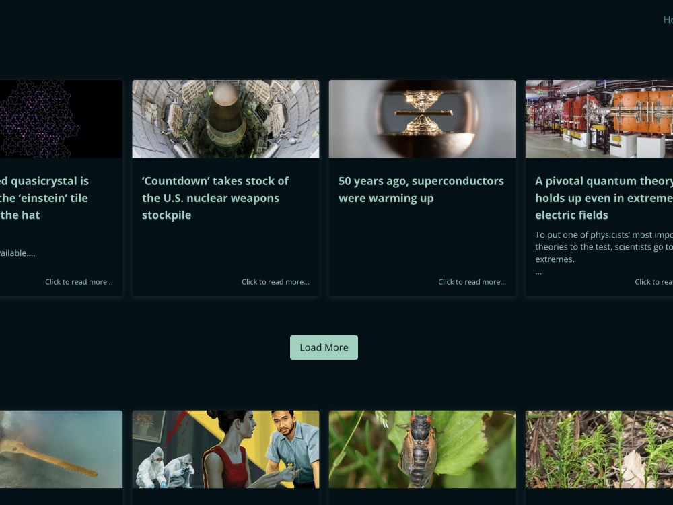Open the 'Countdown' nuclear weapons stockpile headline
The height and width of the screenshot is (505, 673).
tap(215, 198)
